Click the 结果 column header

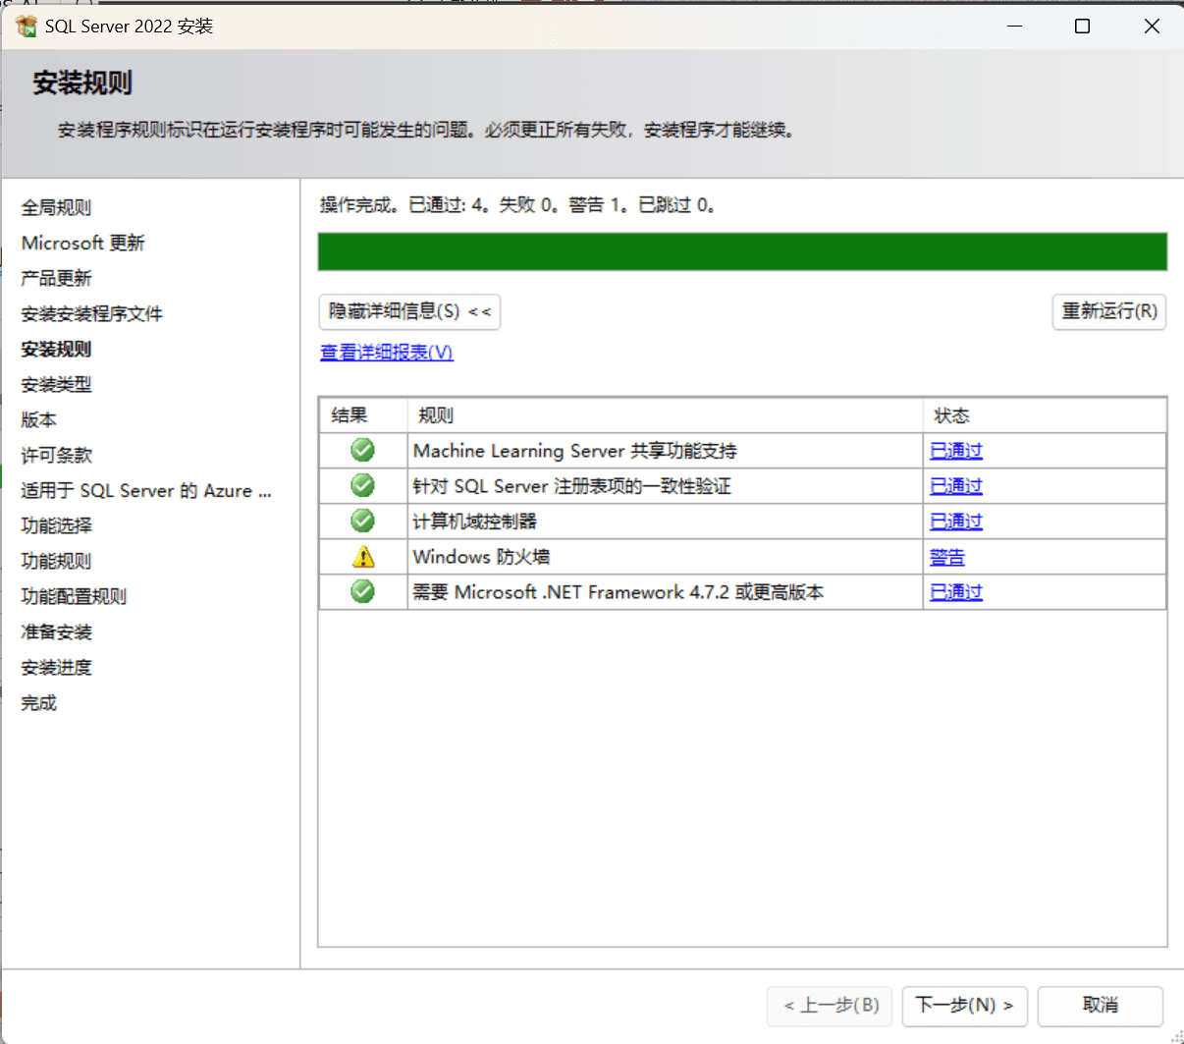pos(363,415)
